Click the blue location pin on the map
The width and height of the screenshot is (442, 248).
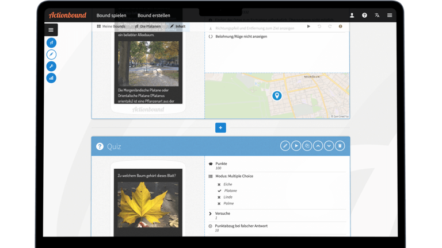pos(277,96)
